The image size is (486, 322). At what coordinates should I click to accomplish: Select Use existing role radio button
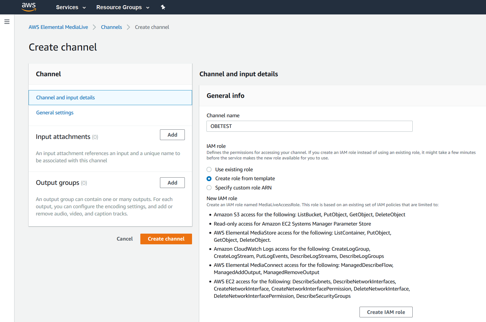[x=209, y=170]
